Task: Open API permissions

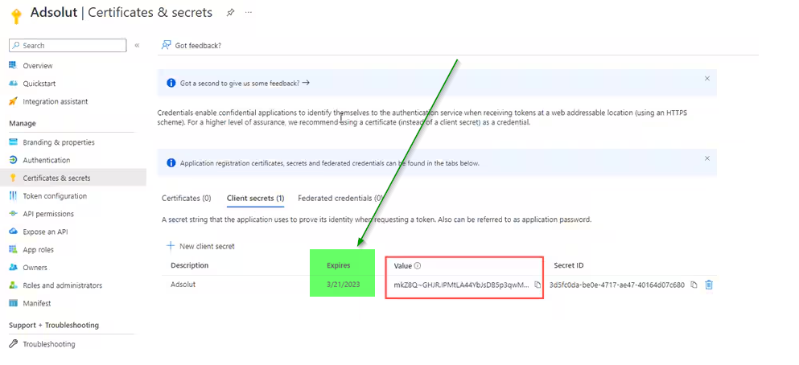Action: point(47,214)
